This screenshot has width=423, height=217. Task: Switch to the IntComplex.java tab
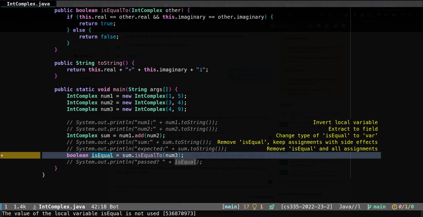(x=28, y=4)
